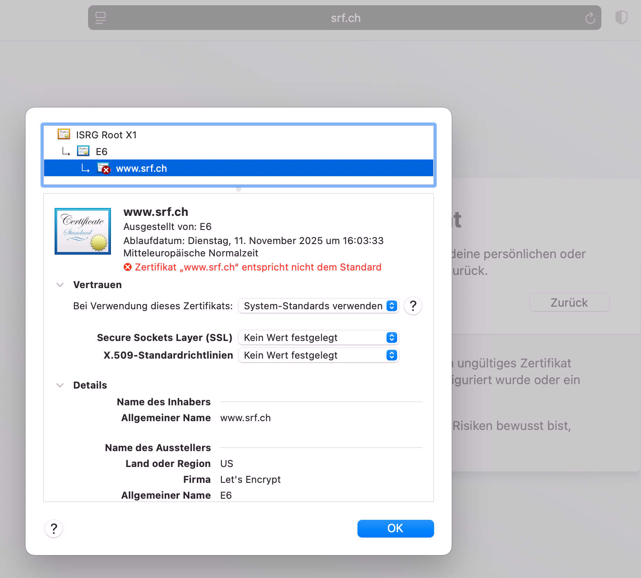
Task: Click the Ablaufdatum line with 11. November 2025
Action: pyautogui.click(x=254, y=241)
